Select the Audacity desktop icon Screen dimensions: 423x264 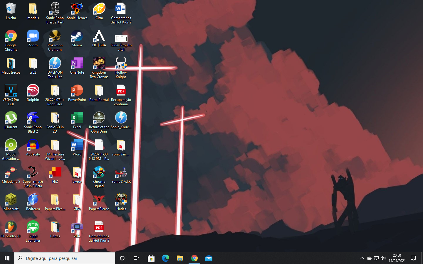33,148
